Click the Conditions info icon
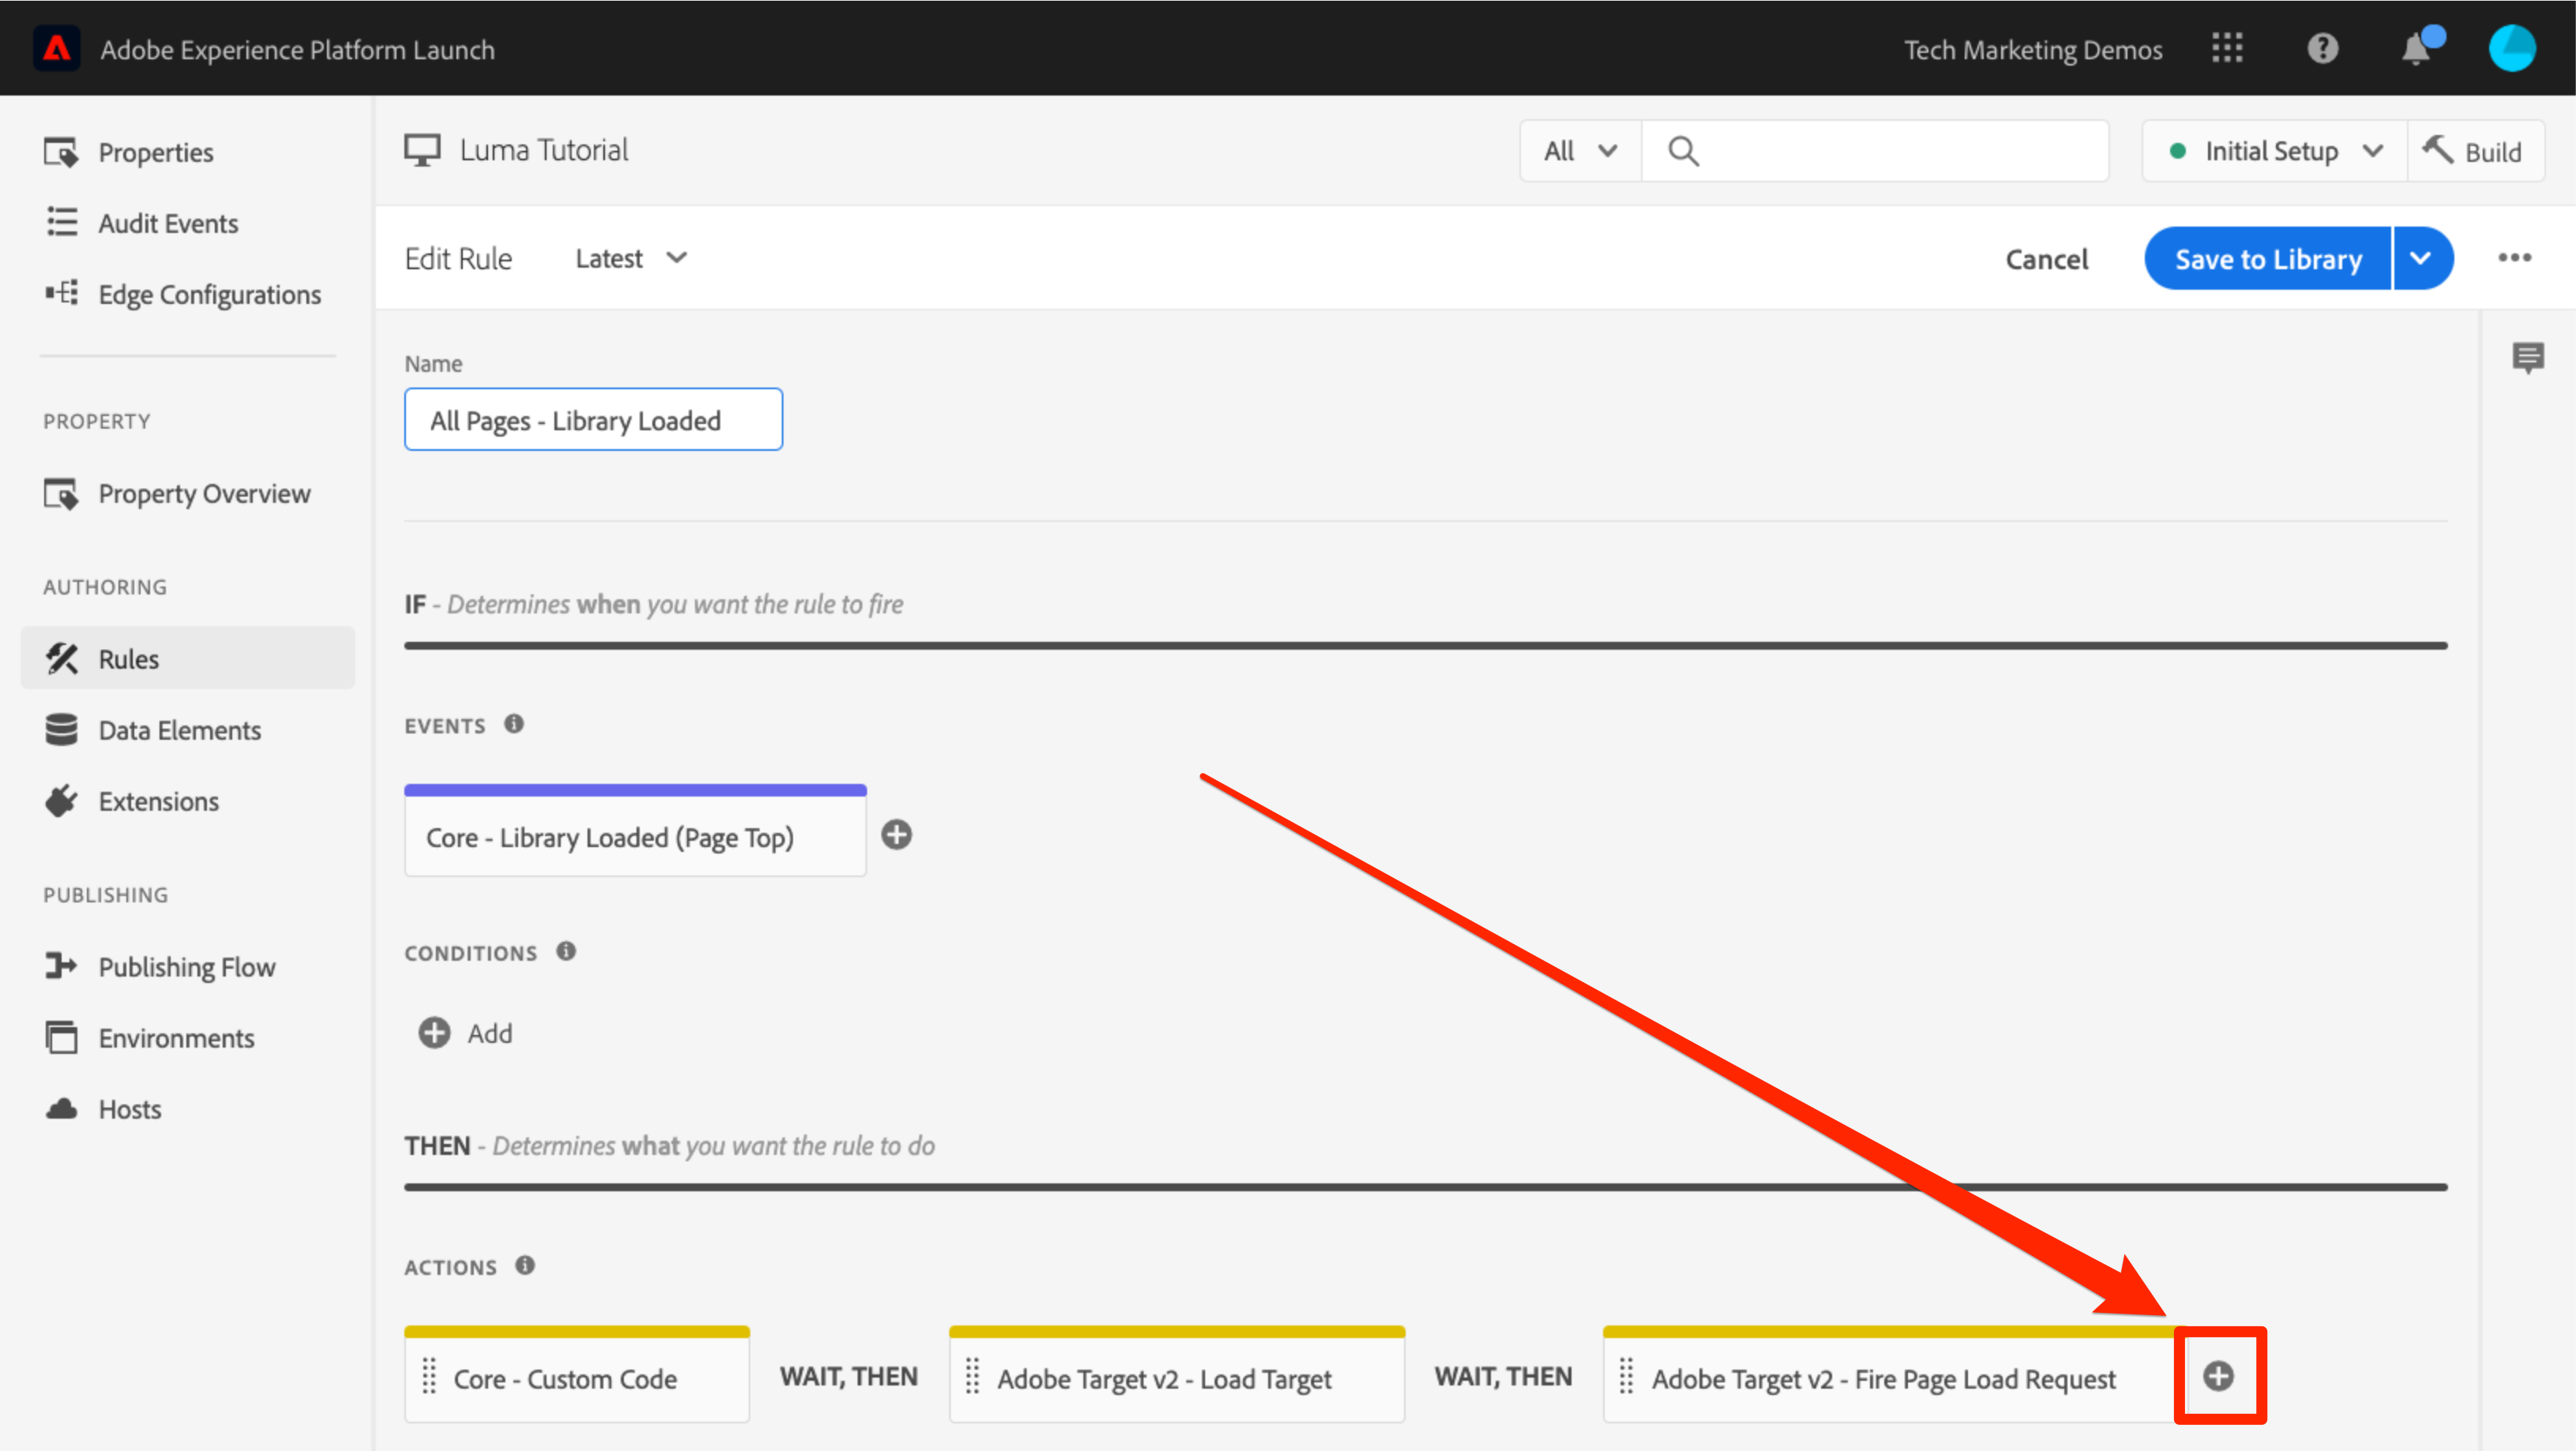 coord(566,951)
